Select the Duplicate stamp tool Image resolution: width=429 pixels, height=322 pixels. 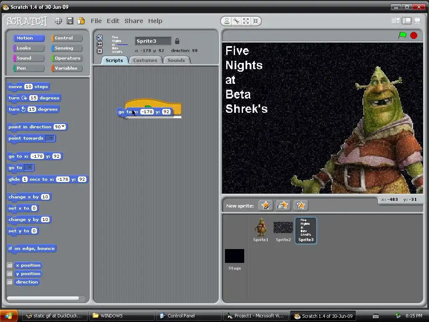(227, 21)
